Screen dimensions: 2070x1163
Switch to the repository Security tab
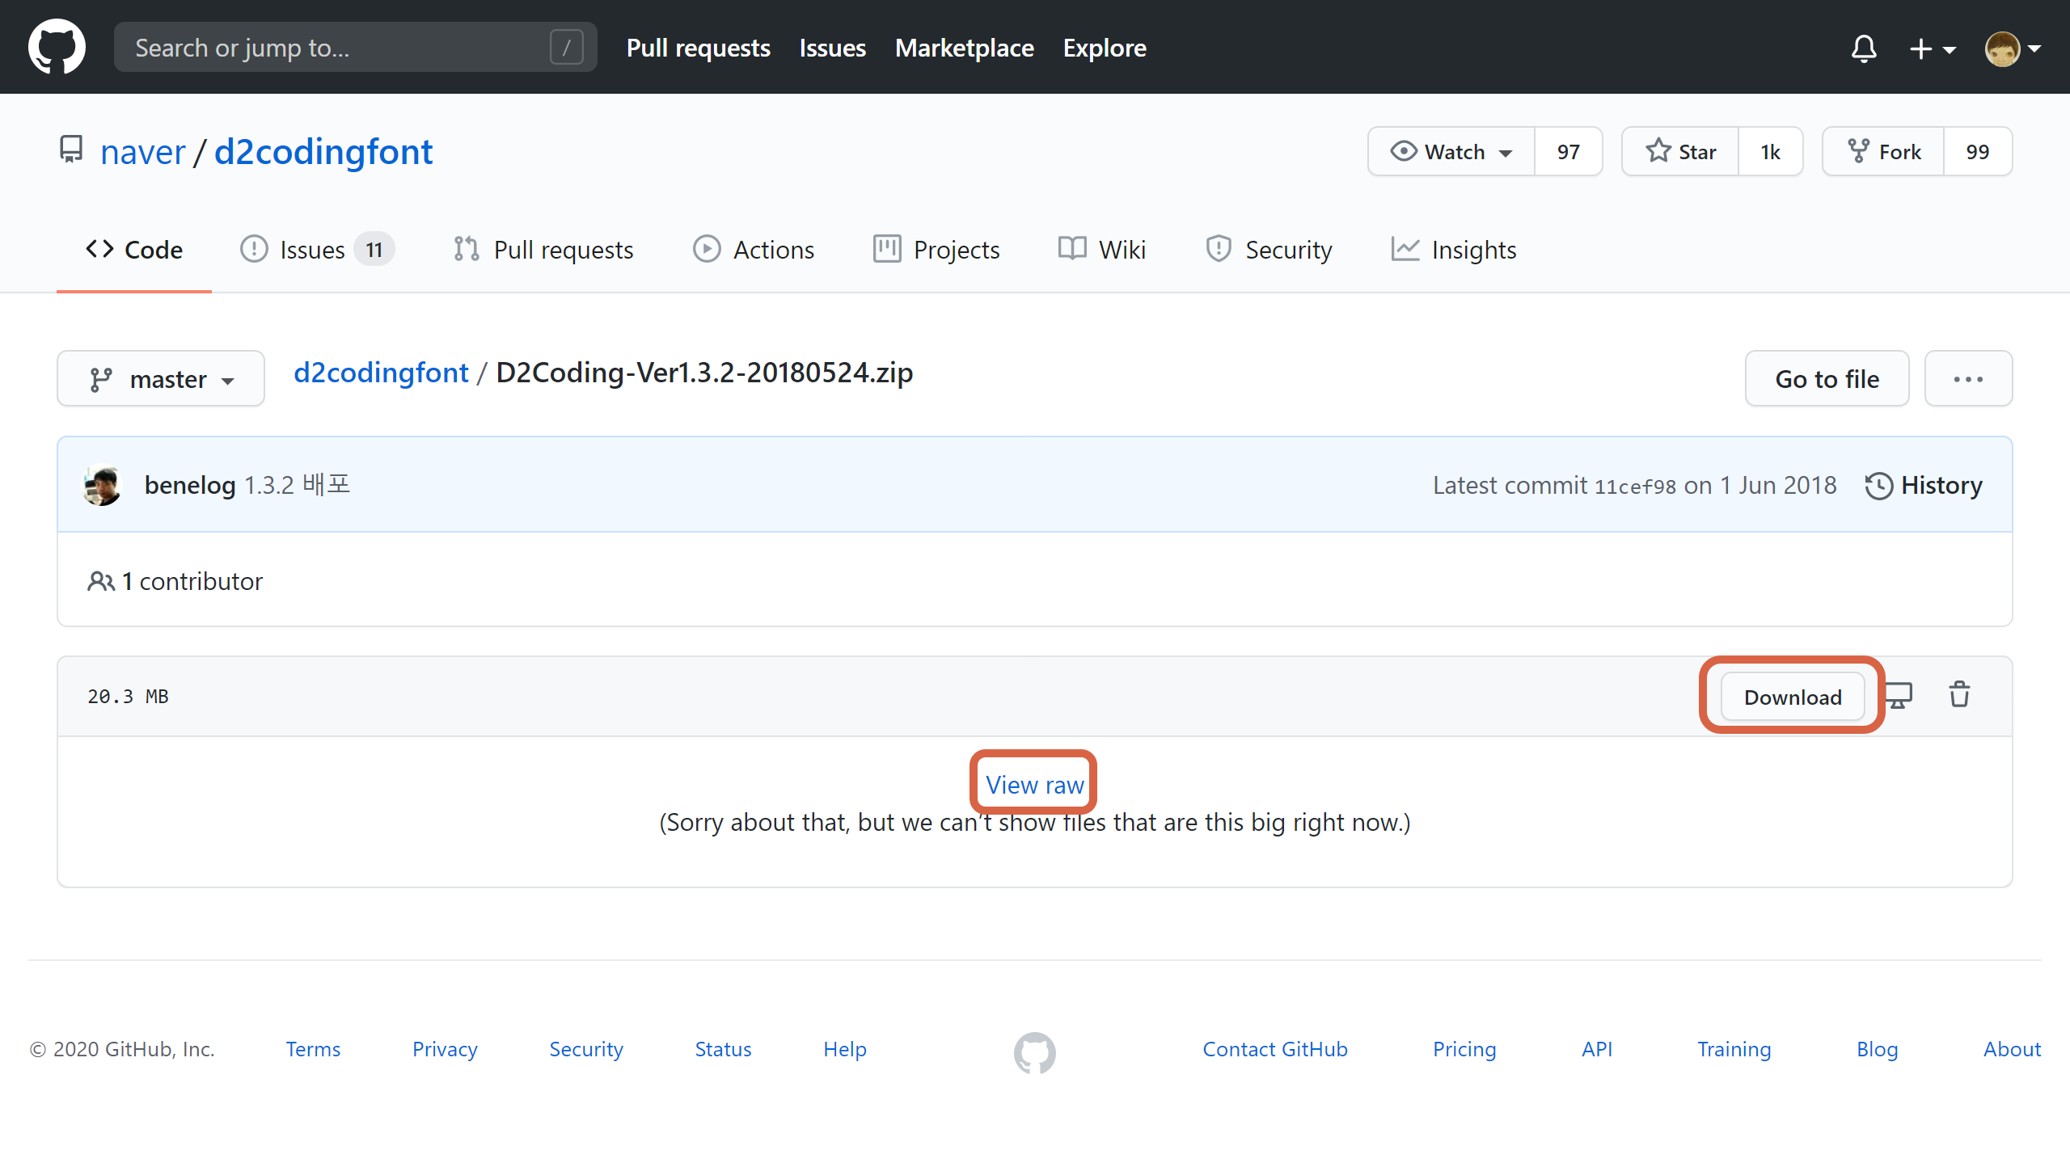tap(1269, 250)
